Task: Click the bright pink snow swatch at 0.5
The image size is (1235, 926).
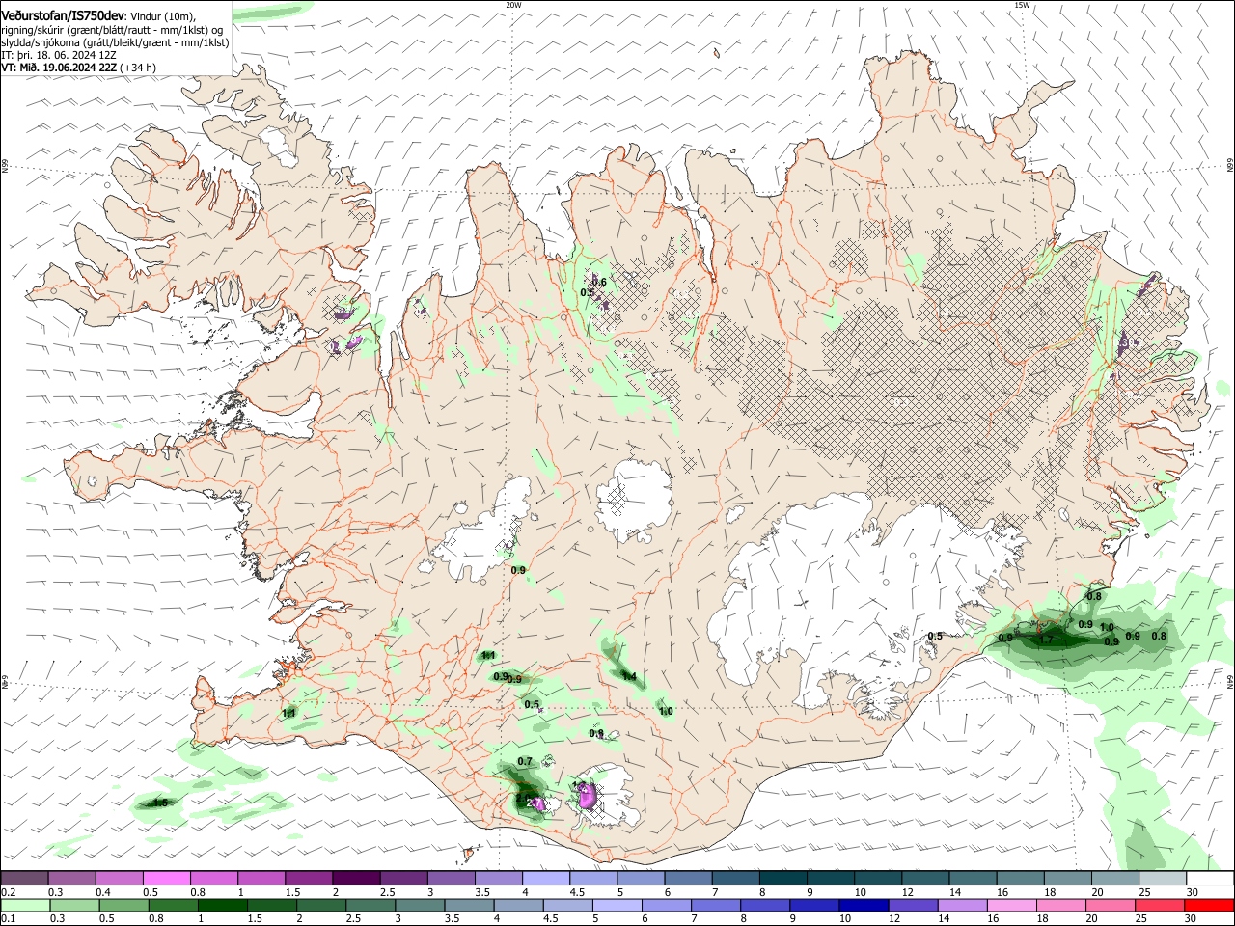Action: click(x=167, y=878)
